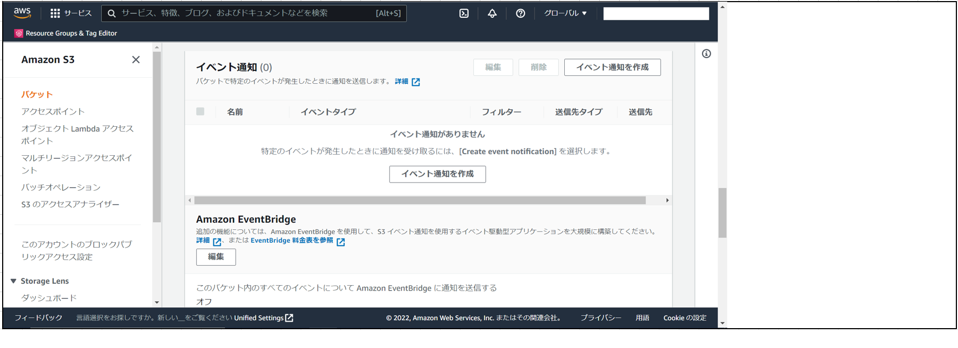Click フィードバック in the footer
Screen dimensions: 958x348
(x=39, y=318)
